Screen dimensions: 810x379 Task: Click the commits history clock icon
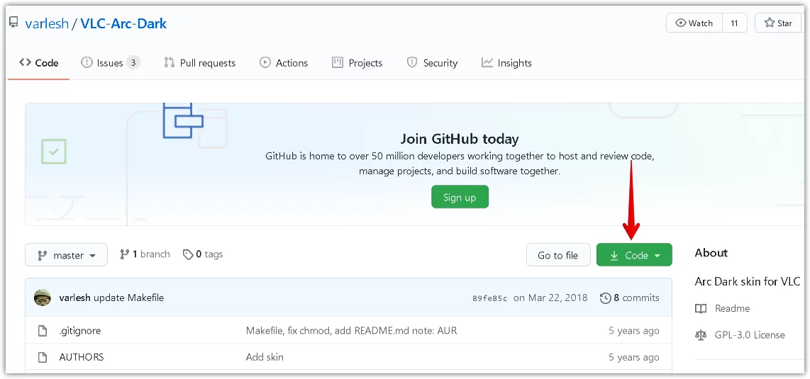click(x=606, y=298)
